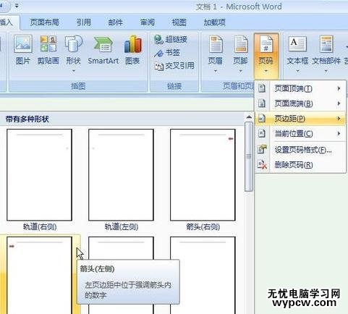Insert a SmartArt graphic
The height and width of the screenshot is (314, 348).
tap(103, 51)
